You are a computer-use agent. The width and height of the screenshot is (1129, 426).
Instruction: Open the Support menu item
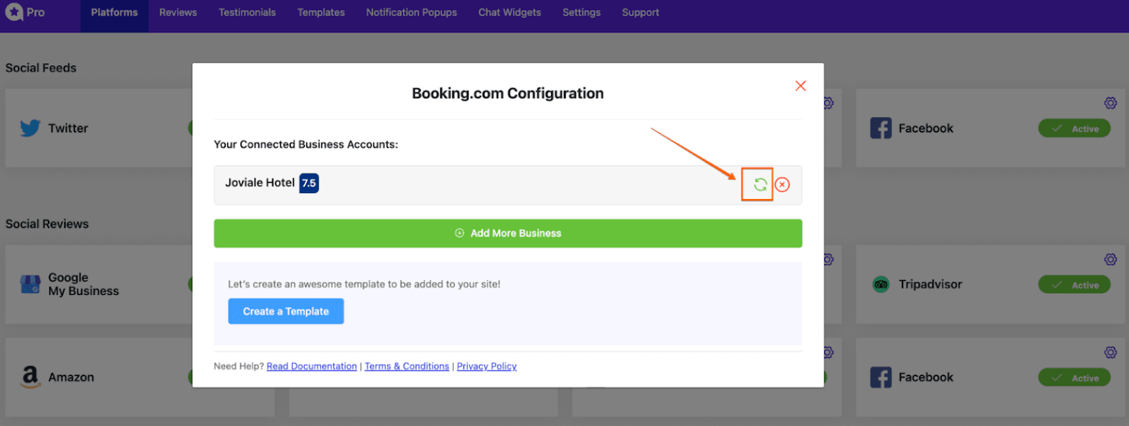coord(641,13)
